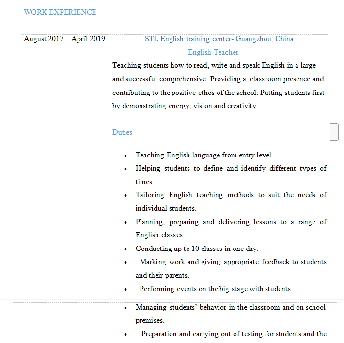
Task: Click bullet text 'Preparation and carrying out of testing'
Action: [234, 334]
